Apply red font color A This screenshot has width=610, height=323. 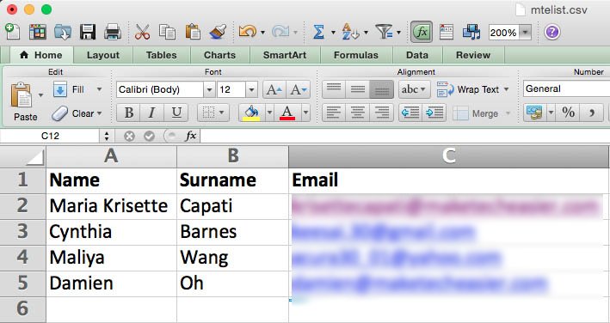pos(287,113)
